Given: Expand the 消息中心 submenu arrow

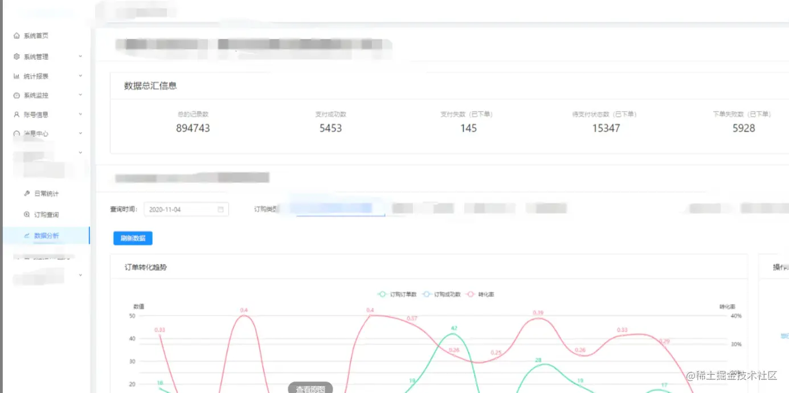Looking at the screenshot, I should tap(80, 133).
